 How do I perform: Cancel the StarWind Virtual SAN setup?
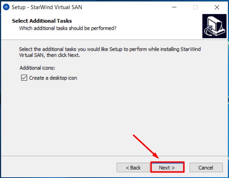[206, 167]
